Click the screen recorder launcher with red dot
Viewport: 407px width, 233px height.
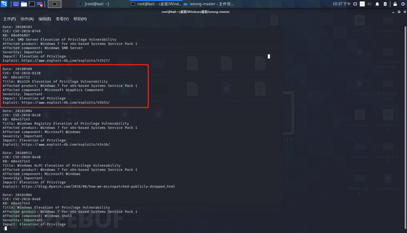(40, 4)
